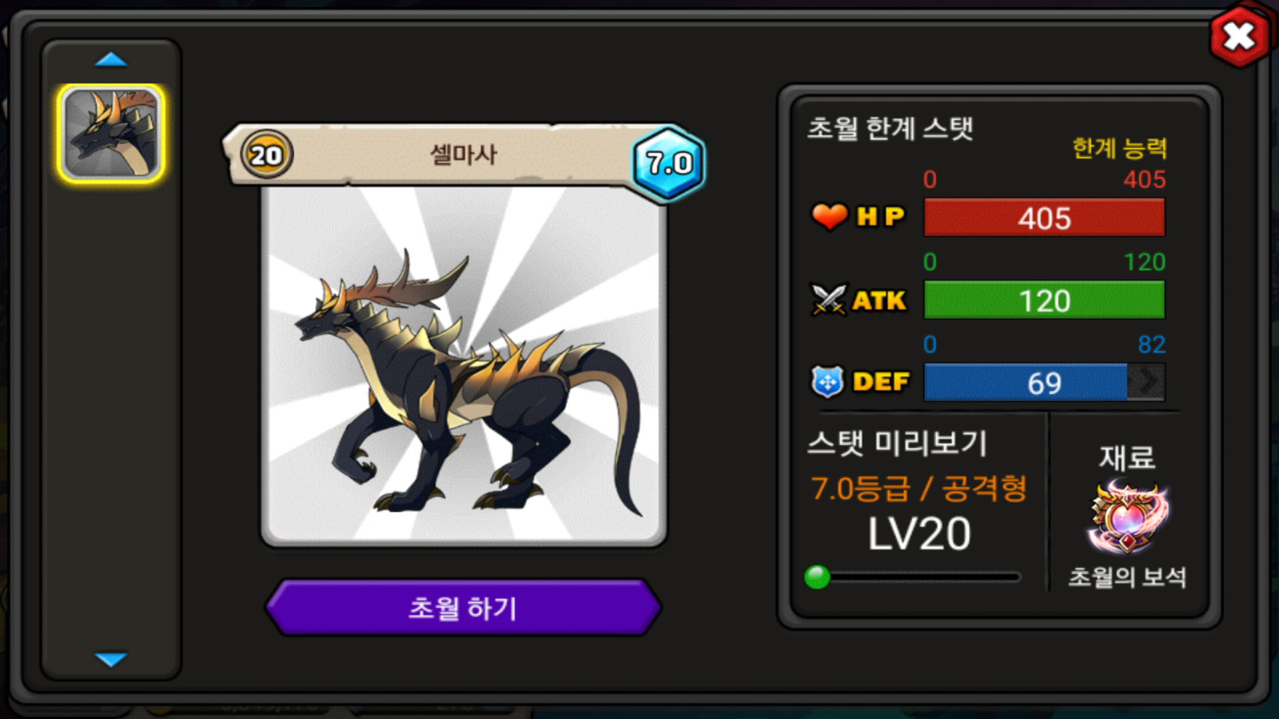
Task: Click the 7.0 grade hexagon badge
Action: point(668,163)
